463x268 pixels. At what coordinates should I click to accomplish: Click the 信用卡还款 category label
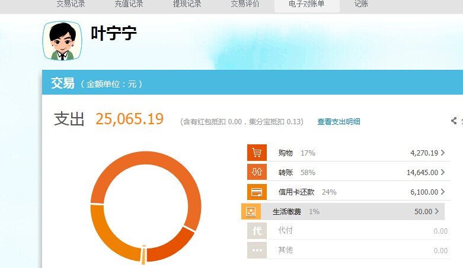296,192
